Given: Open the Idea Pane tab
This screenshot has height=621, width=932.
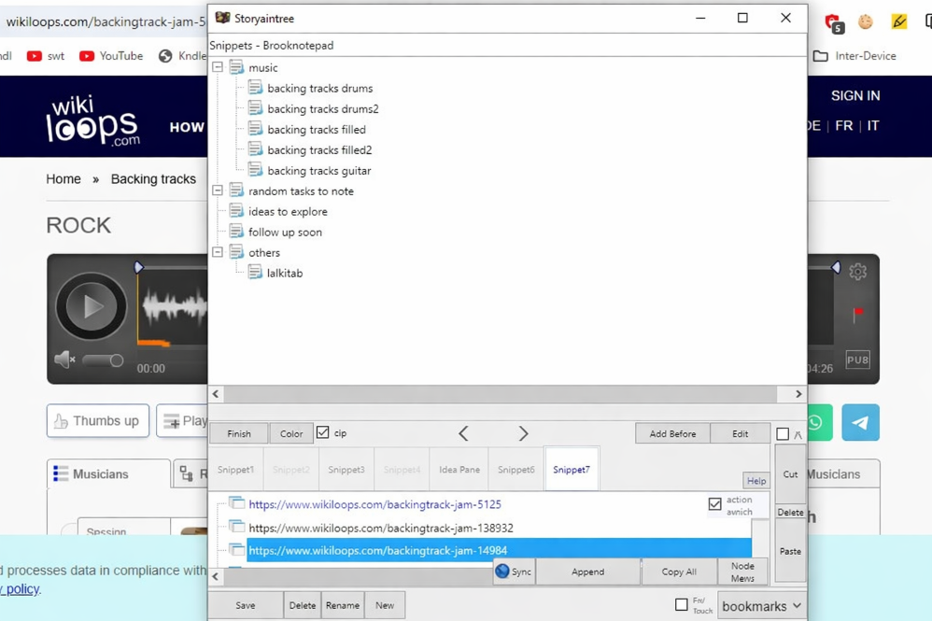Looking at the screenshot, I should point(459,470).
